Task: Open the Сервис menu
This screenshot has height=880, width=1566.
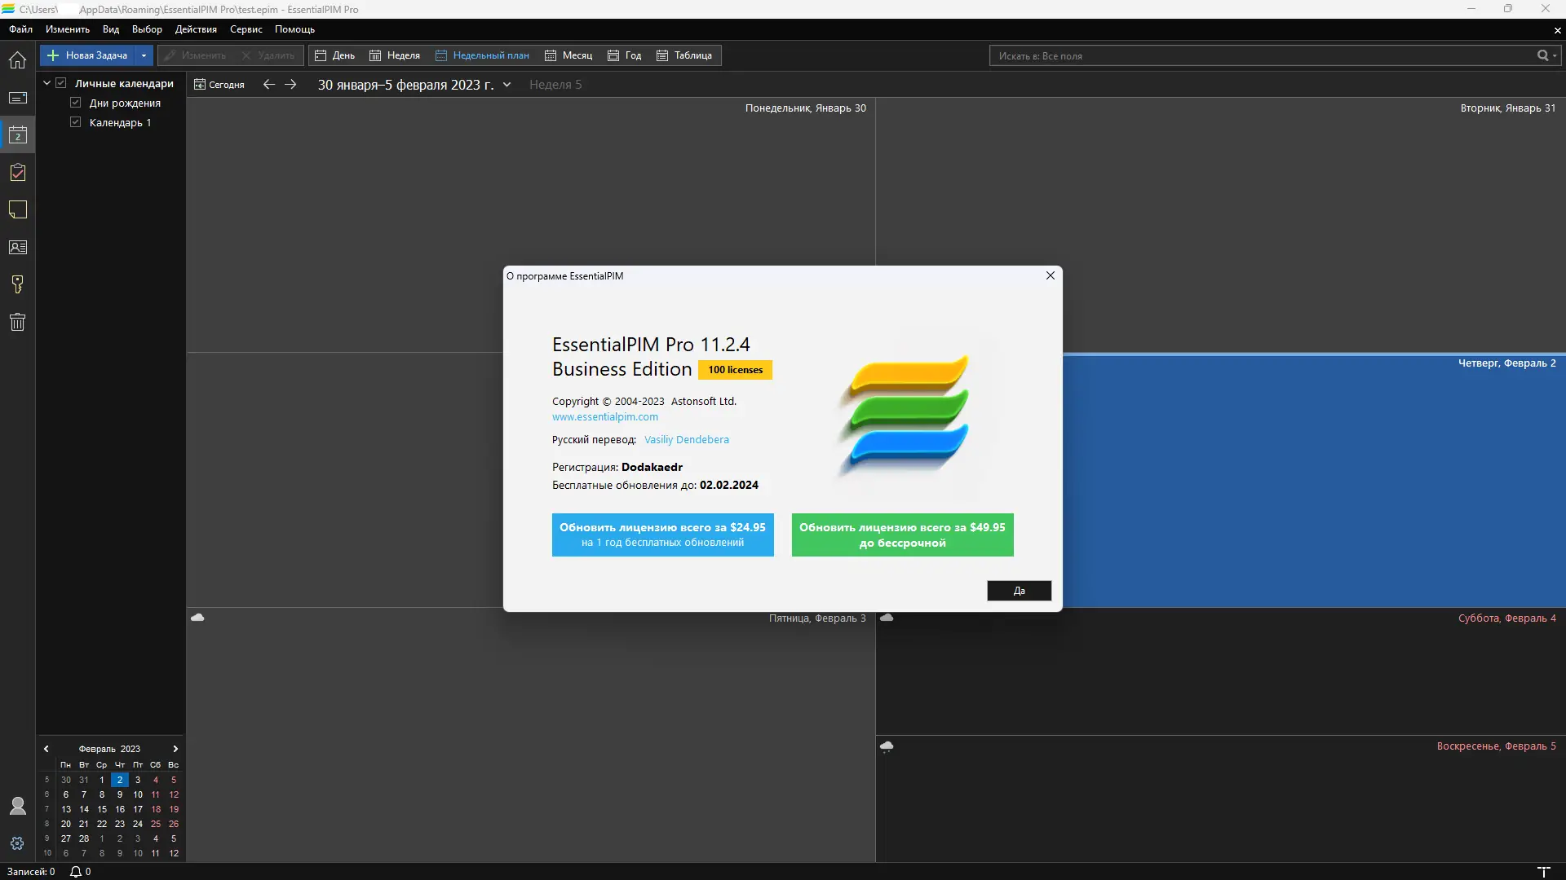Action: 246,29
